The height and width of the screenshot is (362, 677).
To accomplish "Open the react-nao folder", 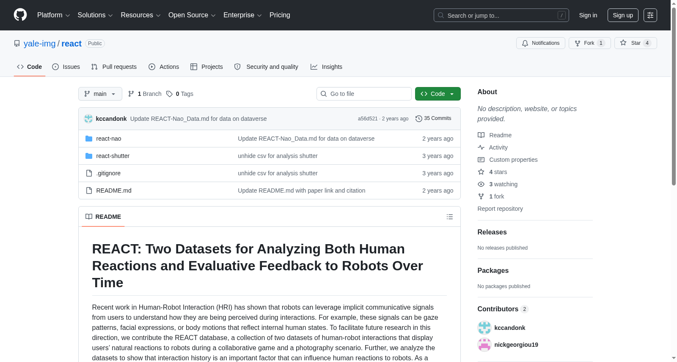I will pos(109,139).
